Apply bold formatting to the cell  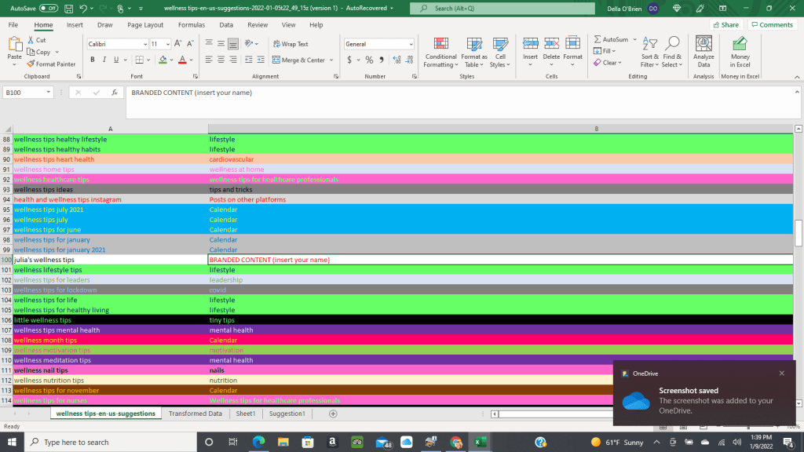pyautogui.click(x=92, y=60)
